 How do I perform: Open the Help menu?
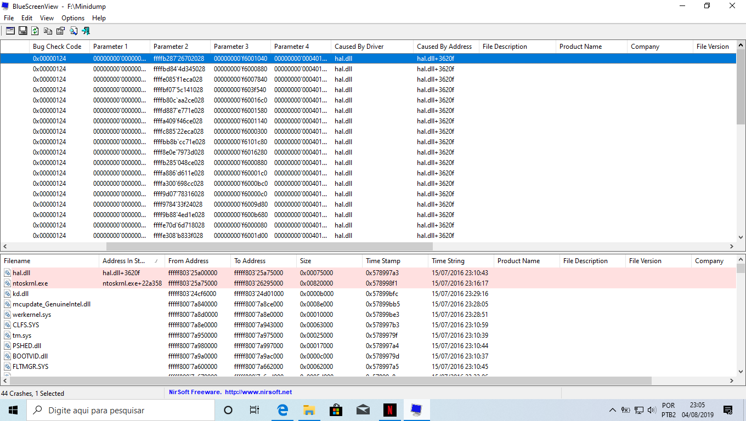(x=99, y=18)
